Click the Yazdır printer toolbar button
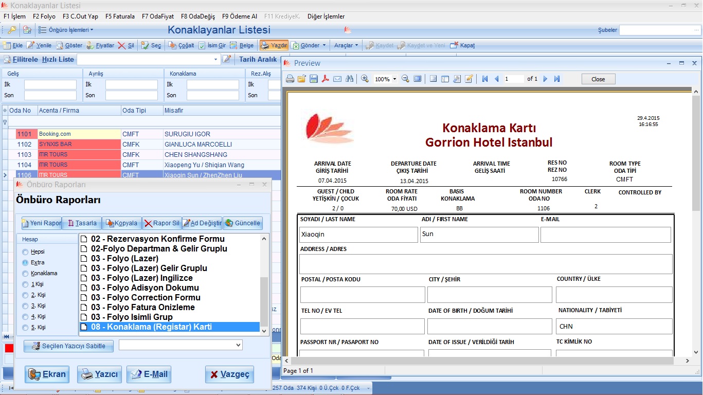703x395 pixels. 274,45
